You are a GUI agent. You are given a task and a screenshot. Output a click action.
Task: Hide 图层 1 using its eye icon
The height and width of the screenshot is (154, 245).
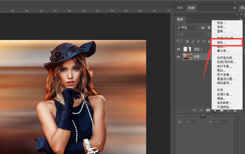point(178,49)
